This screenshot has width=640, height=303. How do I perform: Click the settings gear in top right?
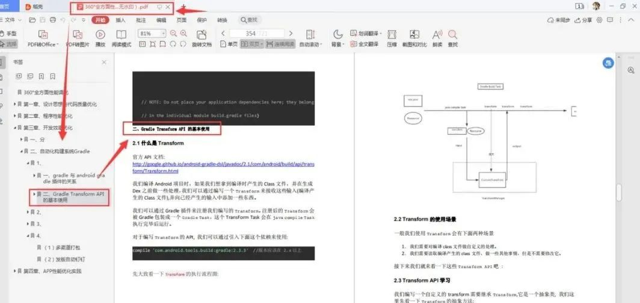coord(600,20)
